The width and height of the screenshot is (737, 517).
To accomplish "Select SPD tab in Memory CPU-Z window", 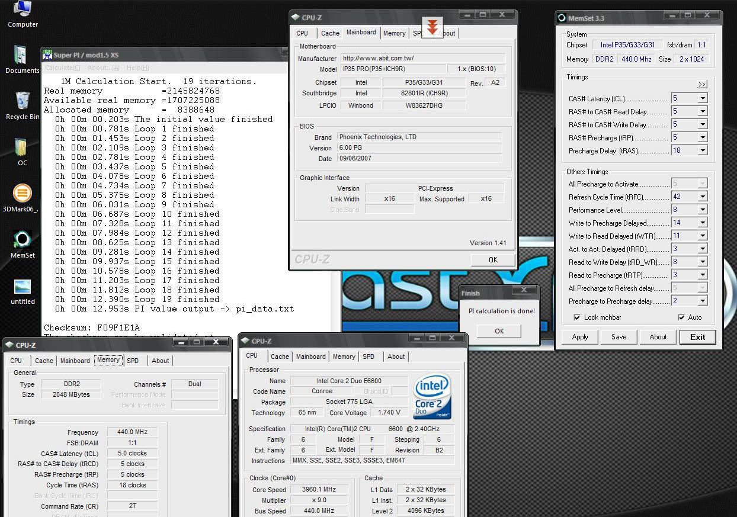I will [x=133, y=361].
